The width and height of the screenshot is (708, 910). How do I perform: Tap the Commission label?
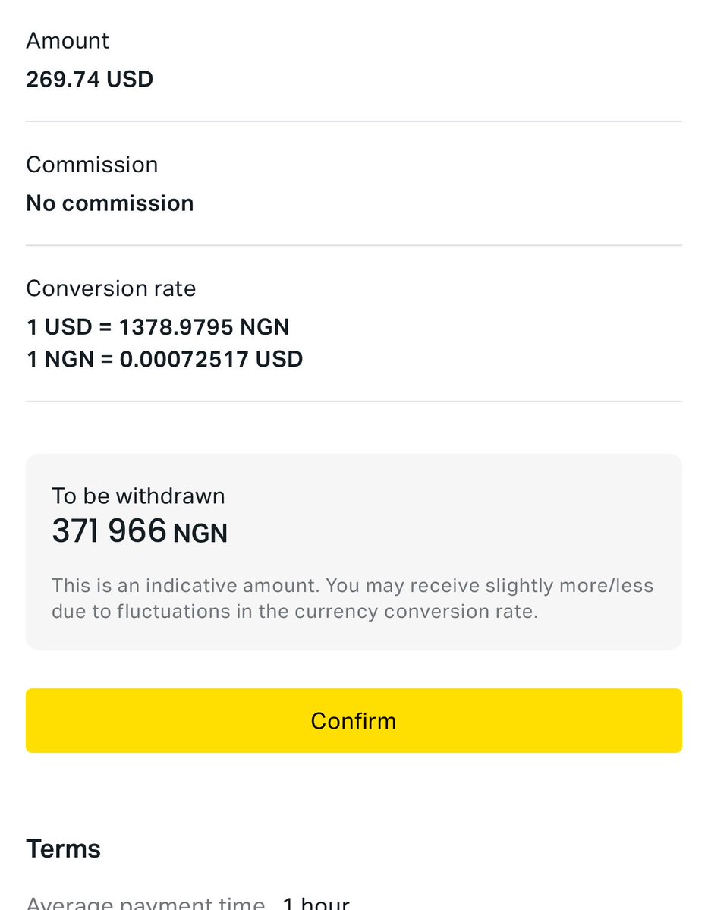pyautogui.click(x=93, y=165)
